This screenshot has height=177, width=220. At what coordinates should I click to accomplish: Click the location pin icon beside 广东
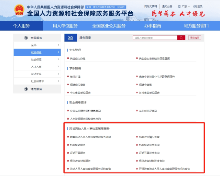tap(178, 7)
